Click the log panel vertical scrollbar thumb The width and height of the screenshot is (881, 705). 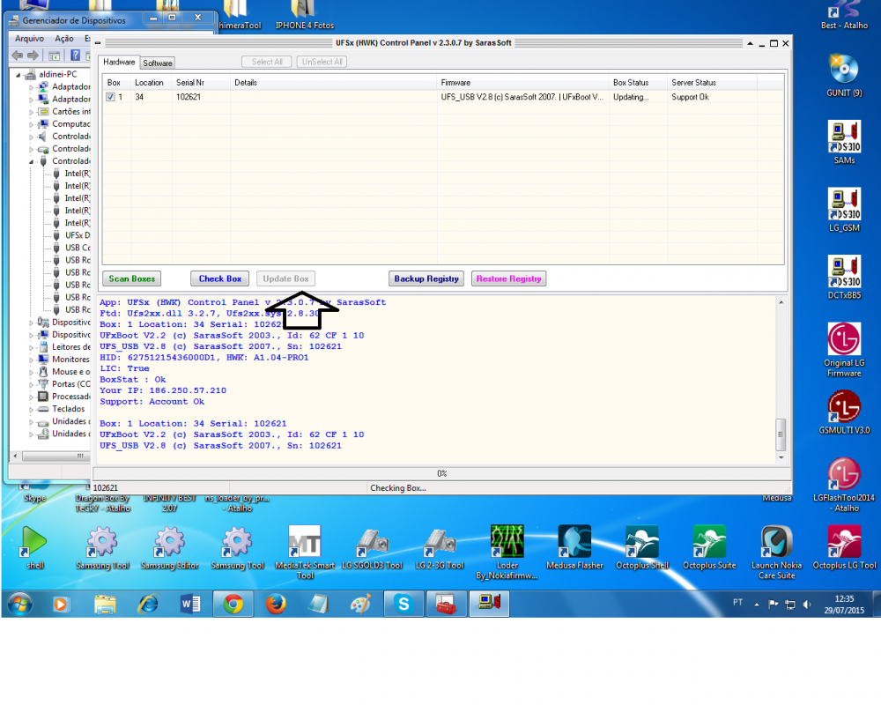tap(781, 434)
